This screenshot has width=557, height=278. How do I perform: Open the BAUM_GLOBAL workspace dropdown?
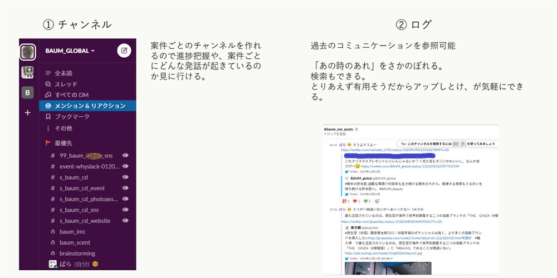tap(70, 51)
